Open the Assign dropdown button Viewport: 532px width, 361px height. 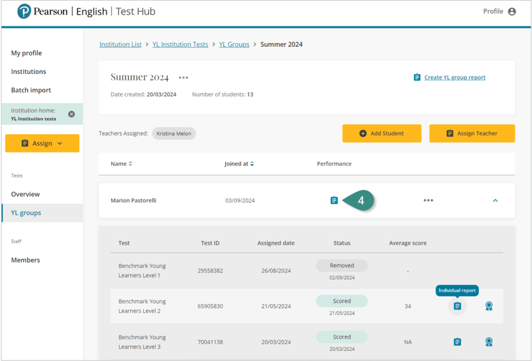point(42,143)
